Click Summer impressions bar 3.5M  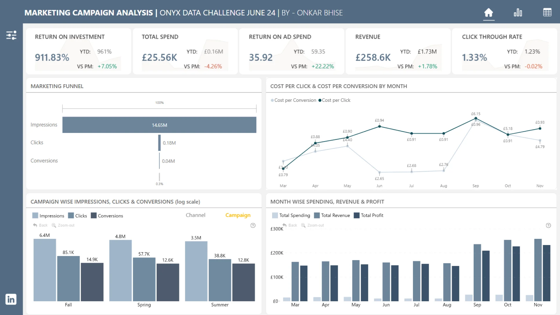point(196,271)
